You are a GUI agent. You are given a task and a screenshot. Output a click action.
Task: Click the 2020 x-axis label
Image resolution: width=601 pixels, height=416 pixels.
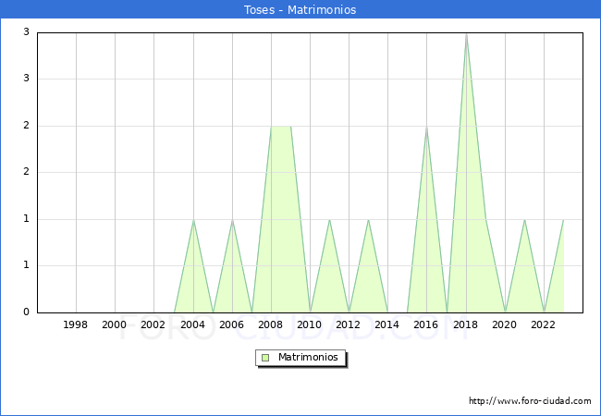[x=505, y=324]
